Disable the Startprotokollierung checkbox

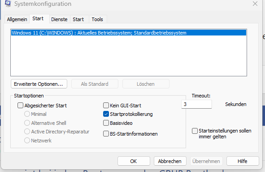coord(106,114)
